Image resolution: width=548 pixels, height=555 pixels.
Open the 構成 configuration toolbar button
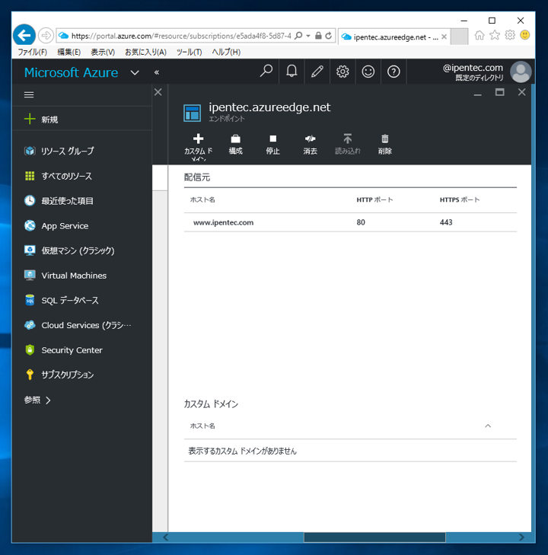tap(236, 145)
